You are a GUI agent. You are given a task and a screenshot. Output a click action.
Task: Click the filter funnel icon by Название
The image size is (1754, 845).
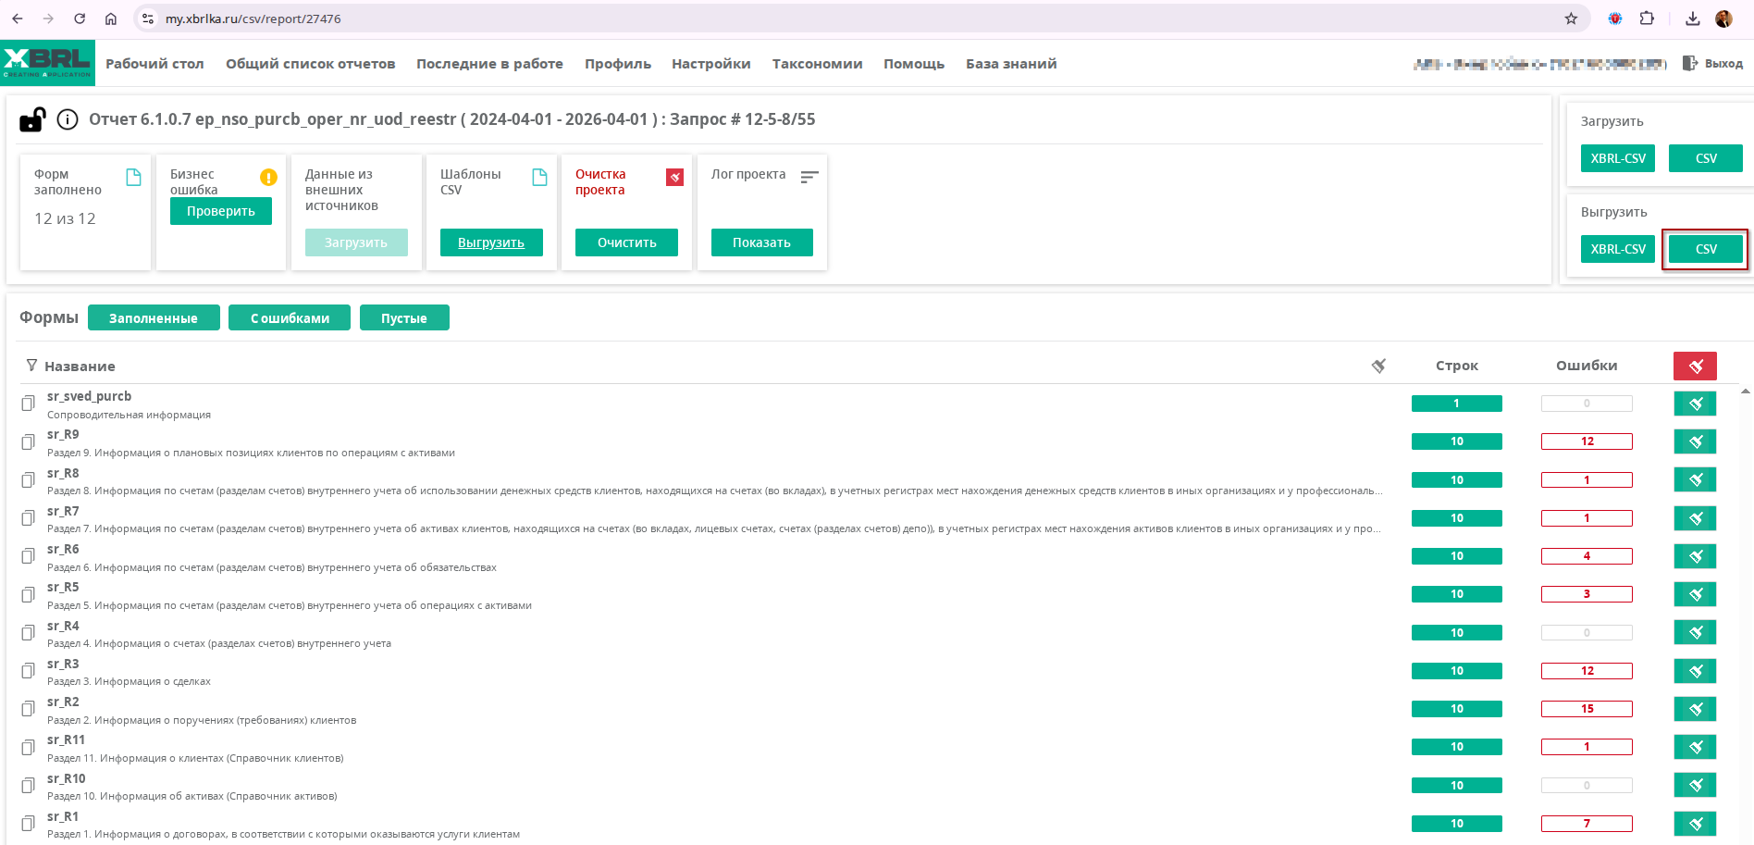[x=31, y=366]
